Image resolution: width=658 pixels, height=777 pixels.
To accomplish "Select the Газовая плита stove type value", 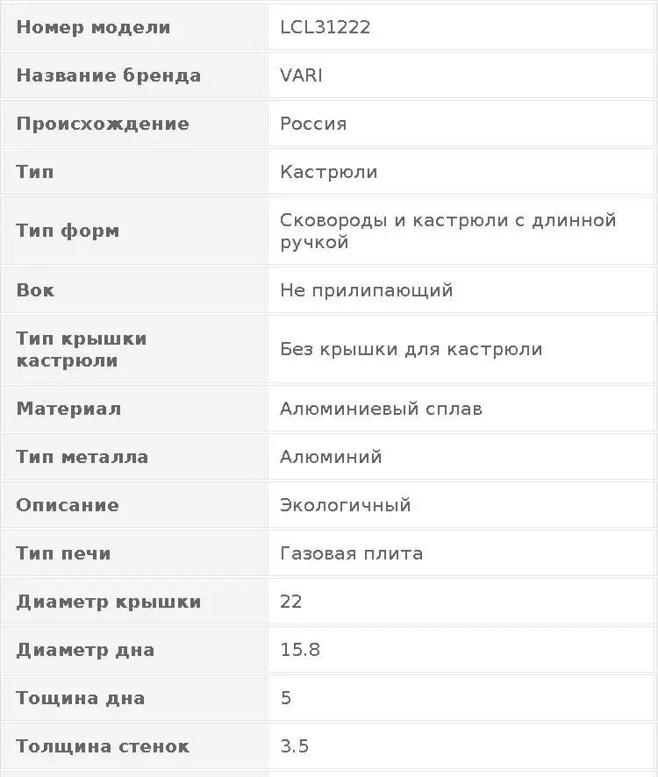I will (x=351, y=553).
